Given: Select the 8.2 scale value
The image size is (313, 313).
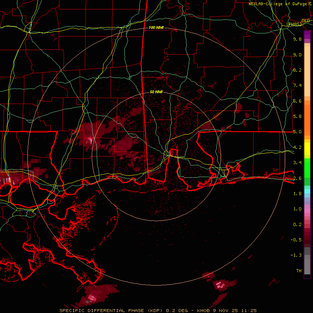Looking at the screenshot, I should pos(297,70).
